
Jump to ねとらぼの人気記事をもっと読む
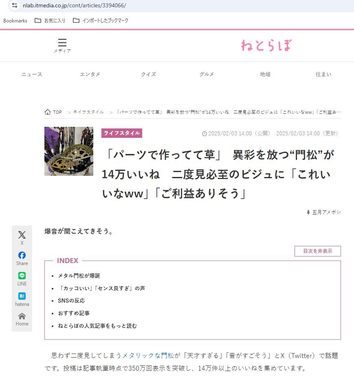pos(97,326)
